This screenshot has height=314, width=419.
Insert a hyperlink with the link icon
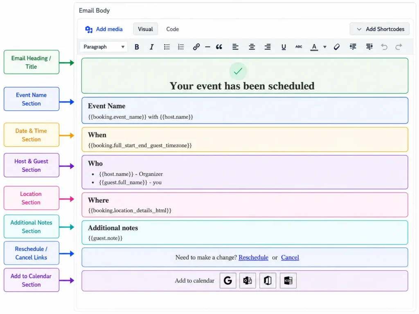click(196, 47)
